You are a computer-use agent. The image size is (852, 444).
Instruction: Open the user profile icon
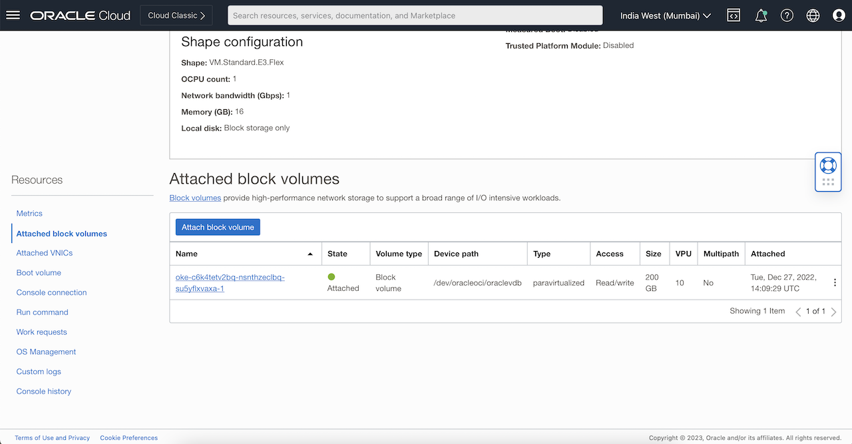pyautogui.click(x=839, y=15)
